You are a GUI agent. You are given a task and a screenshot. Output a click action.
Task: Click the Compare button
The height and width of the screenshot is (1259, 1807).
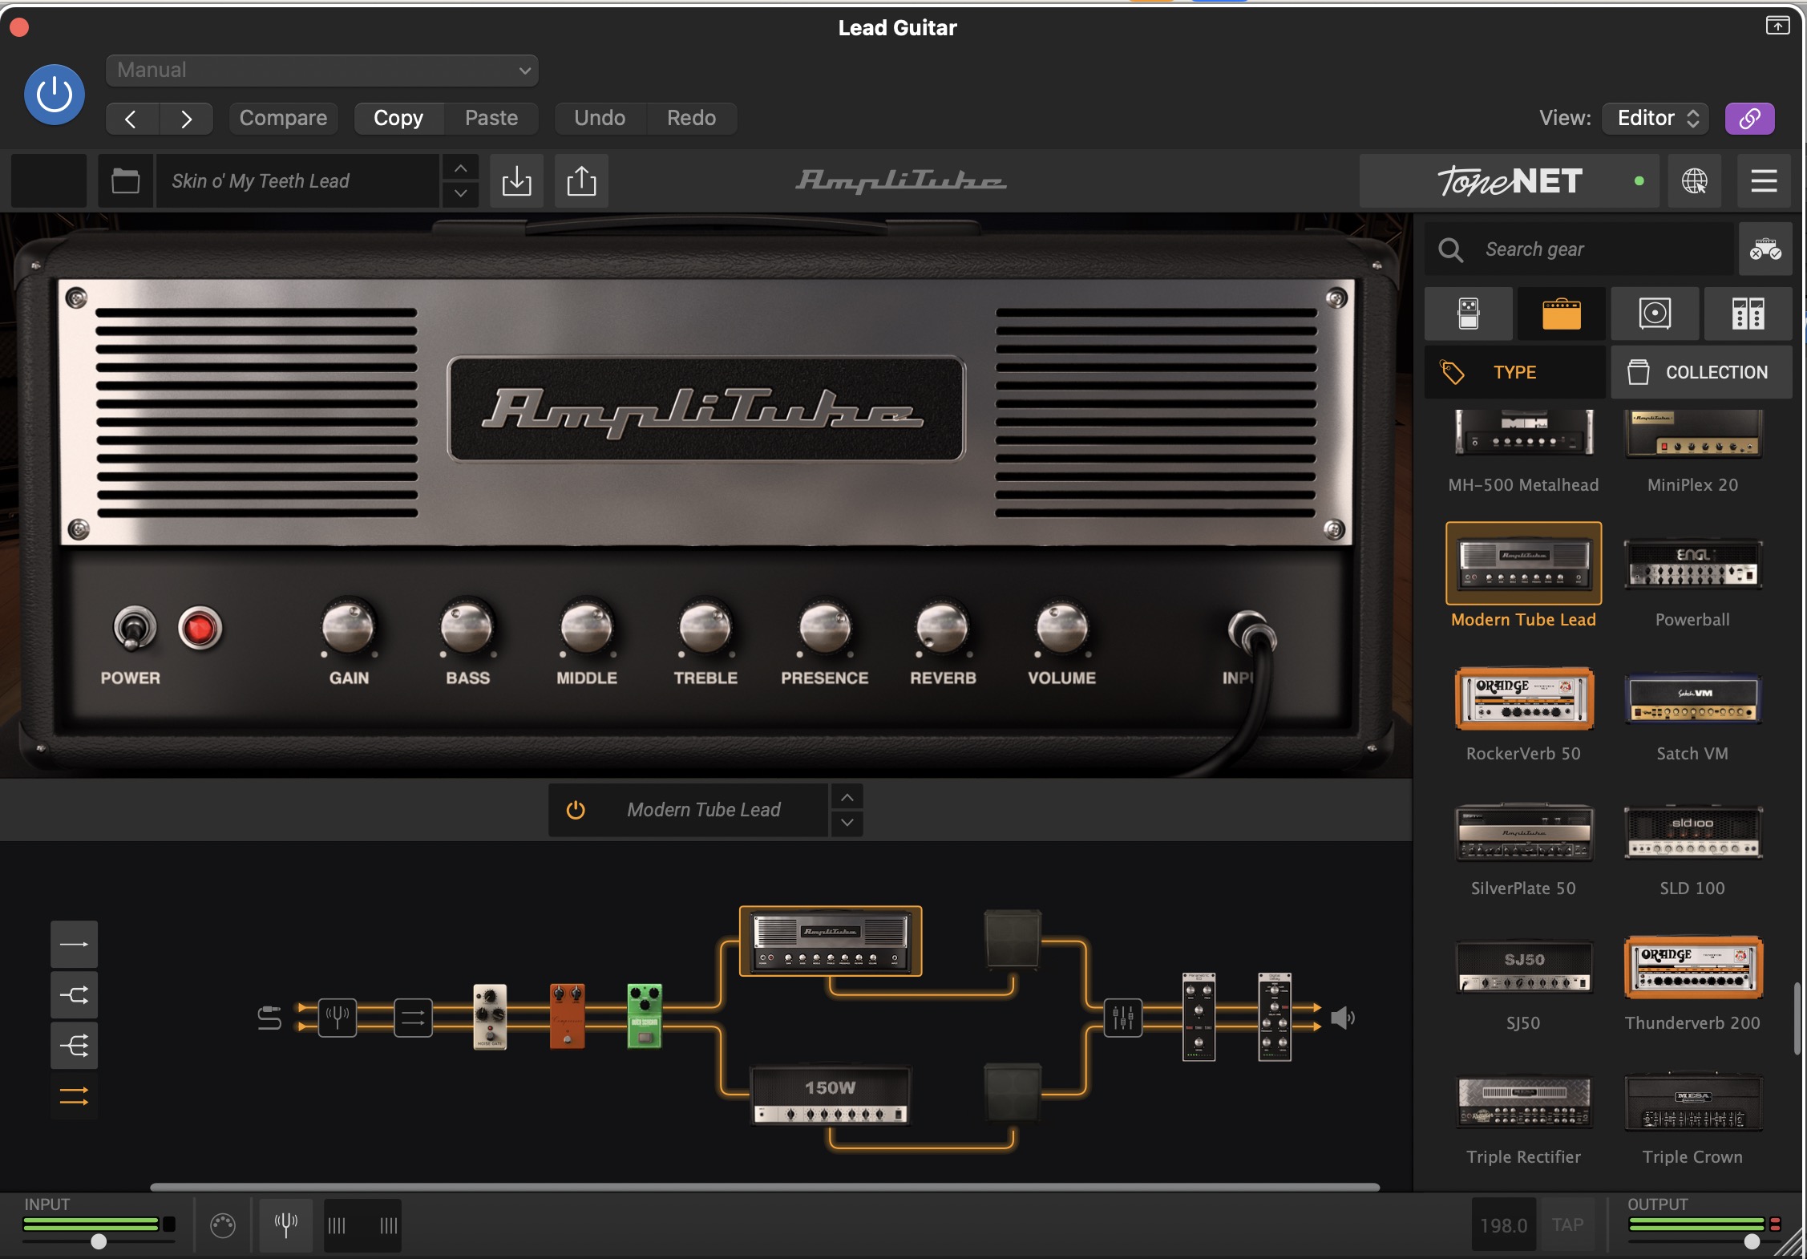click(283, 118)
